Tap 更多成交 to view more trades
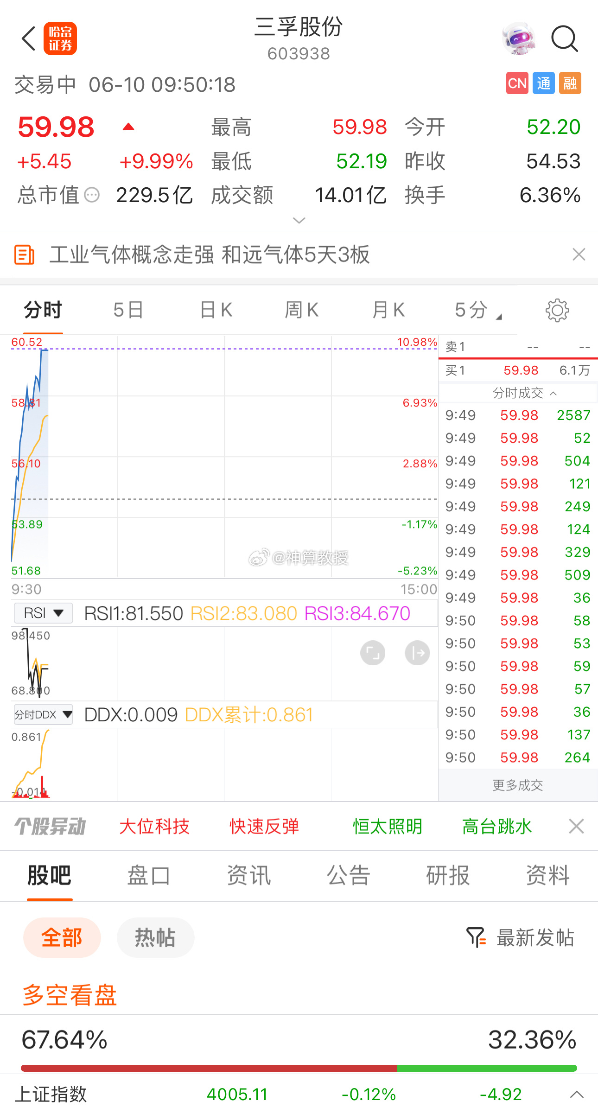Screen dimensions: 598x1114 pyautogui.click(x=518, y=785)
